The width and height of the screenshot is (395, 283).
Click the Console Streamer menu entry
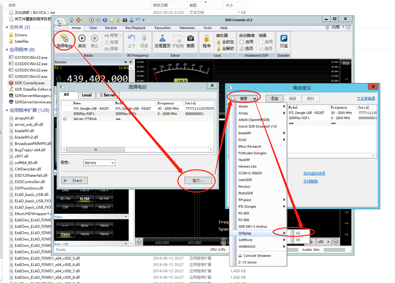click(257, 256)
